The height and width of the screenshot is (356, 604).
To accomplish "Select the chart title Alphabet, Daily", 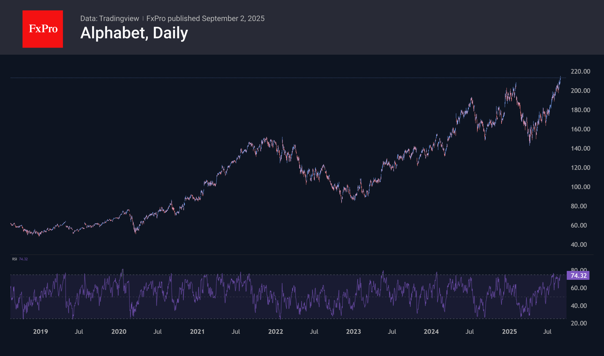I will (x=134, y=33).
